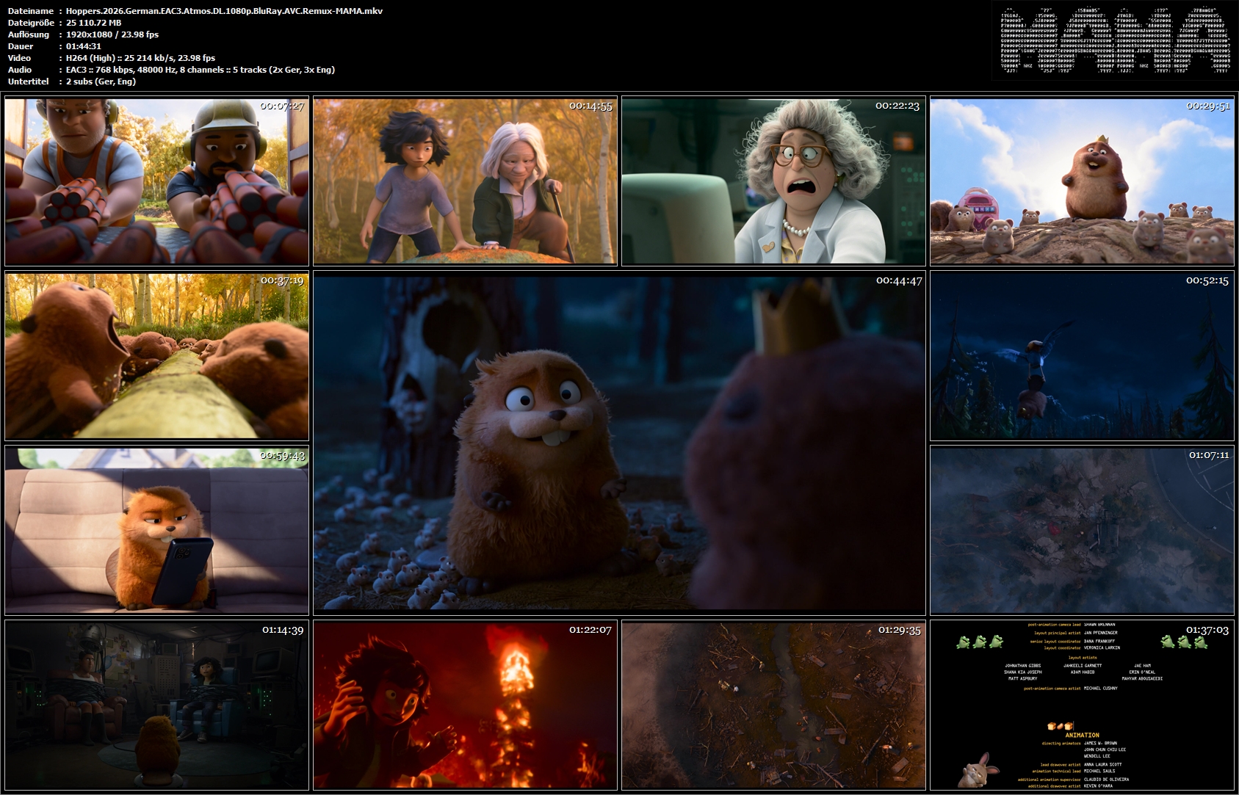The image size is (1239, 795).
Task: Click the file size value 25 110.72 MB
Action: [x=94, y=23]
